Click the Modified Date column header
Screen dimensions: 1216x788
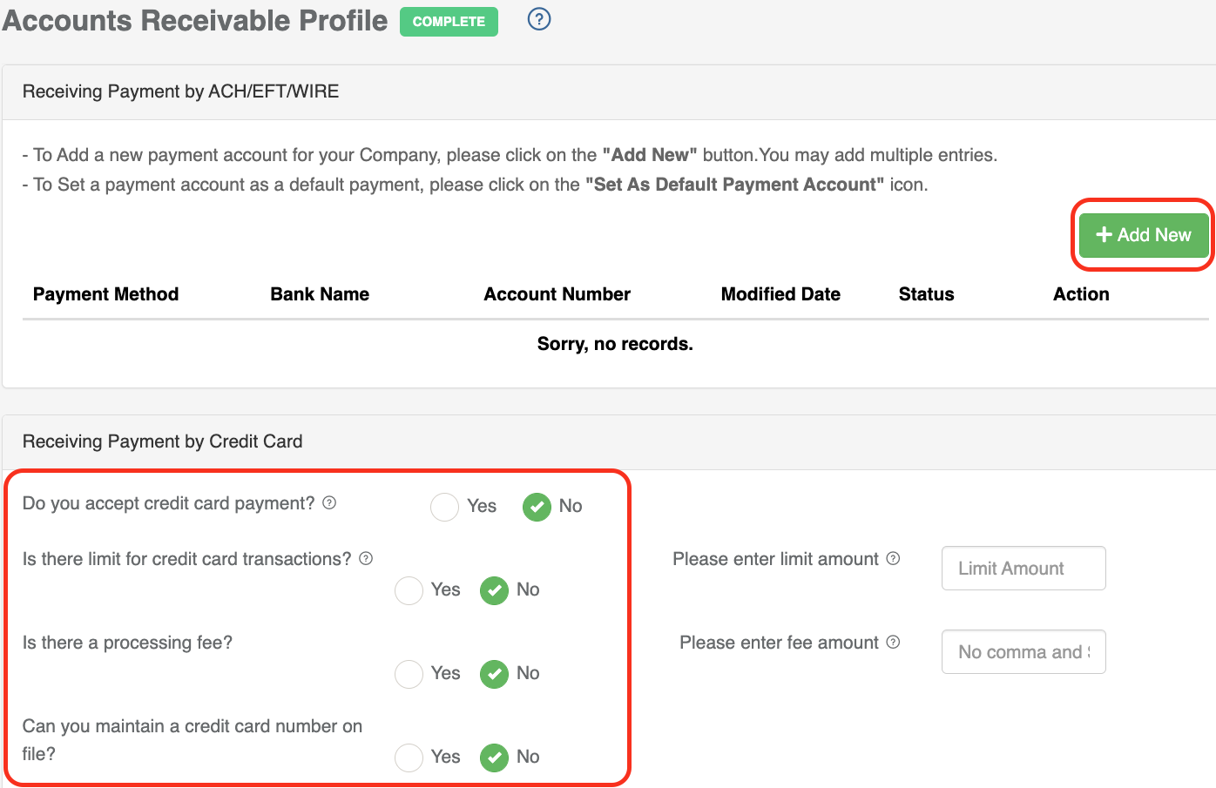pyautogui.click(x=780, y=294)
